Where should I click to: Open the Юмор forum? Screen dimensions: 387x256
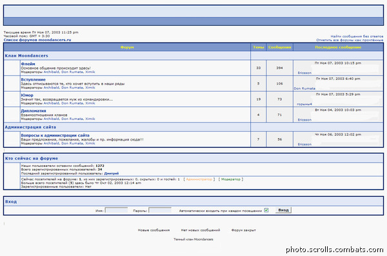coord(27,95)
